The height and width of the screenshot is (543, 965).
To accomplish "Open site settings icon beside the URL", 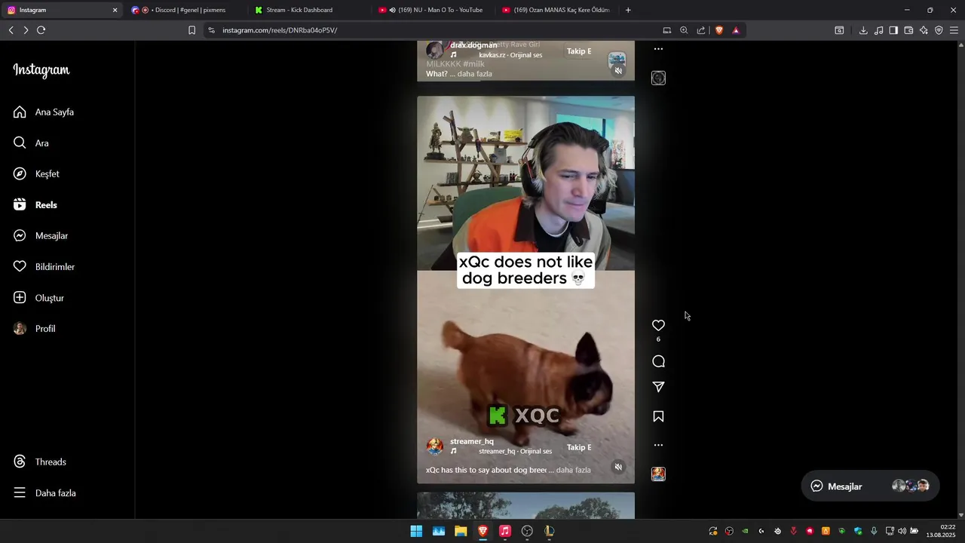I will pos(211,30).
